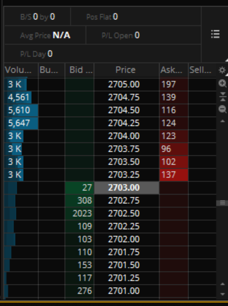228x306 pixels.
Task: Click the Buy orders column header
Action: [x=52, y=70]
